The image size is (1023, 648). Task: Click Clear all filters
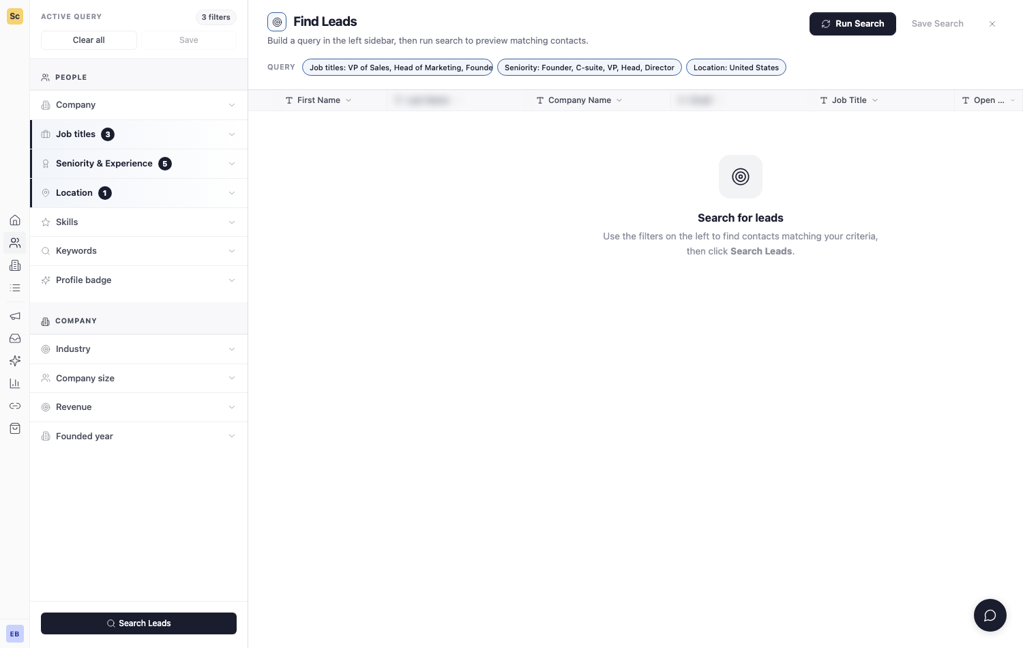click(x=89, y=40)
